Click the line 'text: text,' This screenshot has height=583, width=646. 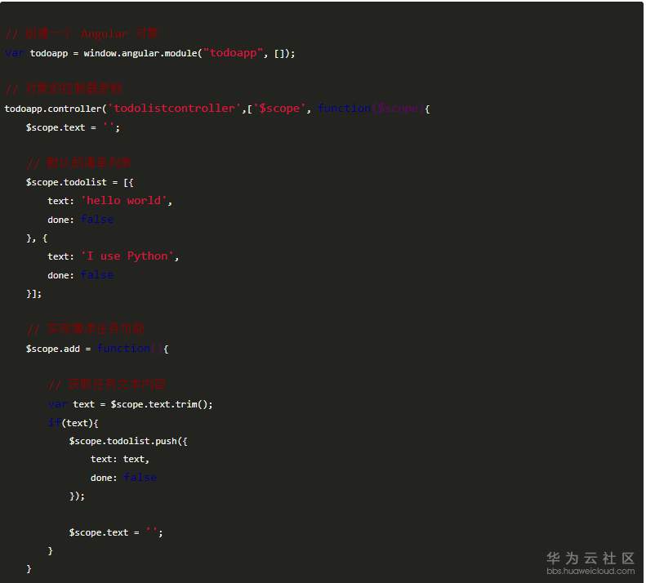click(x=120, y=459)
